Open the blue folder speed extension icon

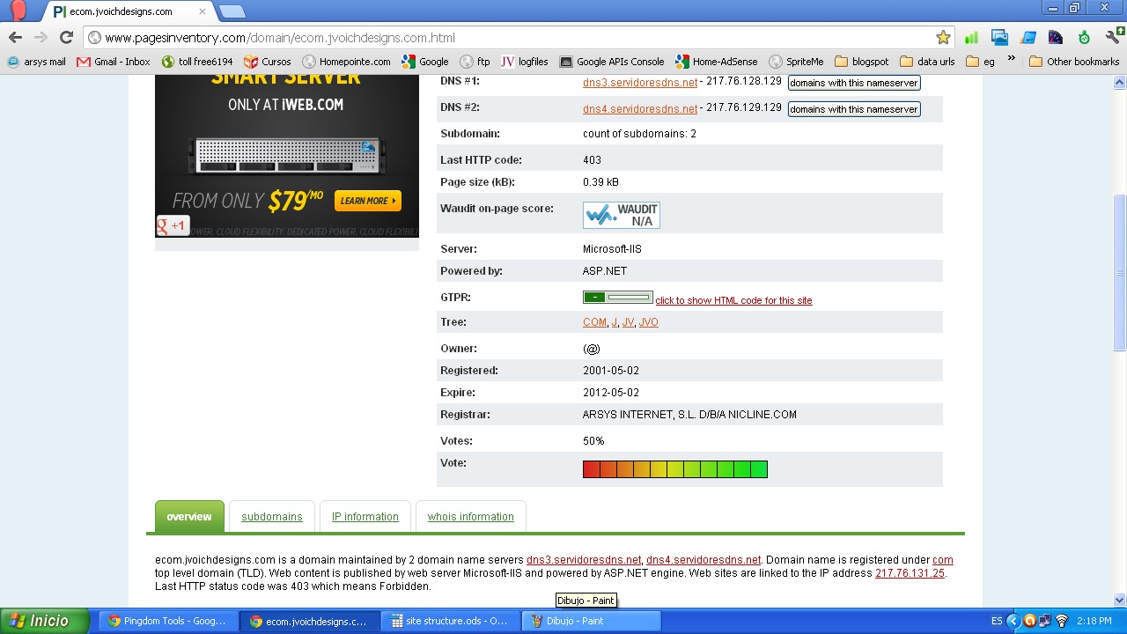1028,38
